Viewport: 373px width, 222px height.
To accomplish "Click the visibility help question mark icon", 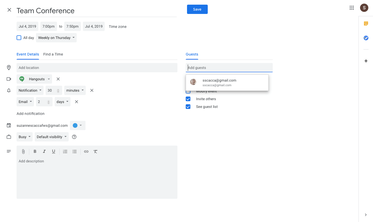I will pos(74,137).
